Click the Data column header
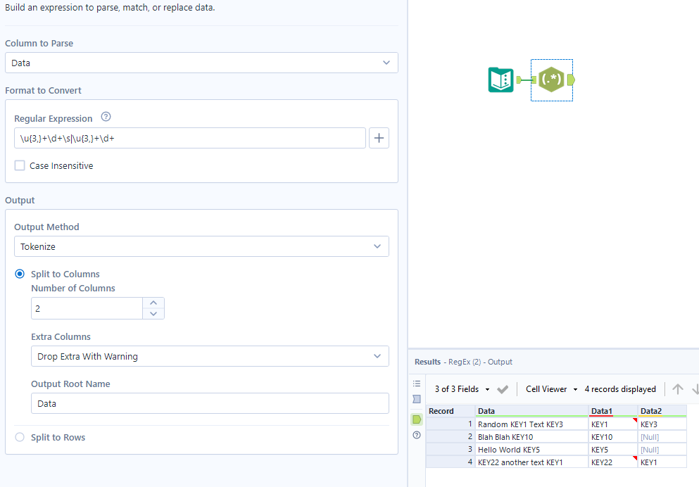 (x=532, y=411)
